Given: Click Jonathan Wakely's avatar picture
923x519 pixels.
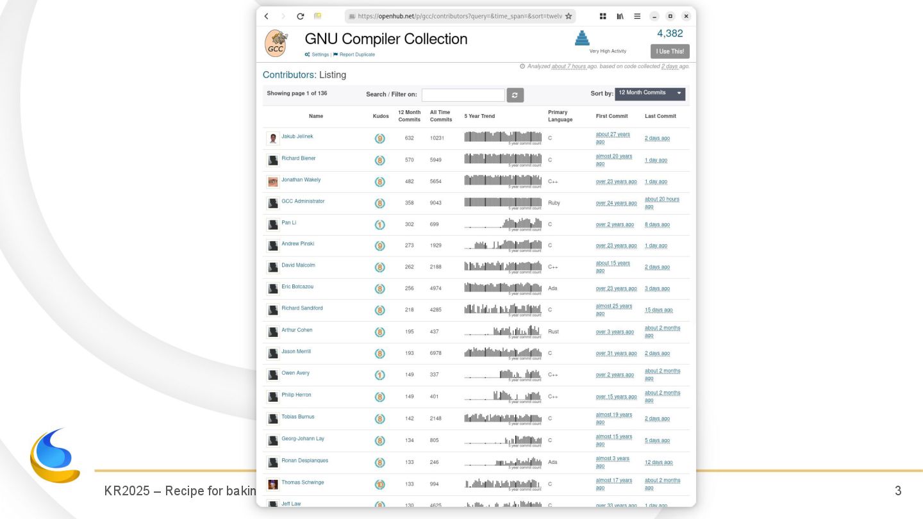Looking at the screenshot, I should tap(273, 182).
